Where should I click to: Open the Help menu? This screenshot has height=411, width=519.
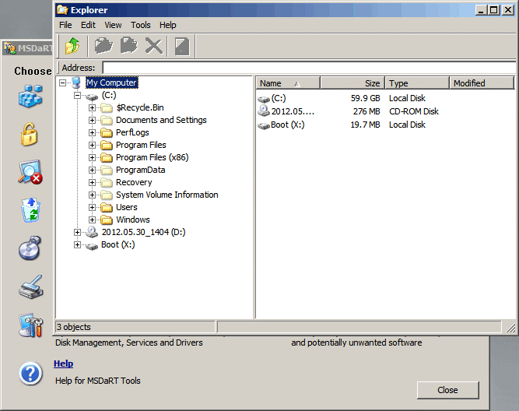coord(167,25)
